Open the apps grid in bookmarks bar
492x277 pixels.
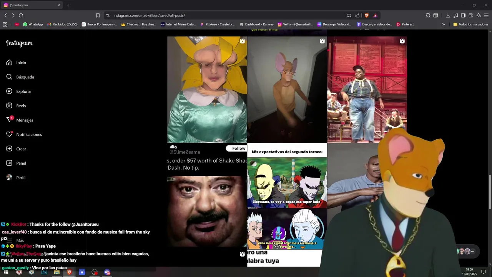pos(5,24)
